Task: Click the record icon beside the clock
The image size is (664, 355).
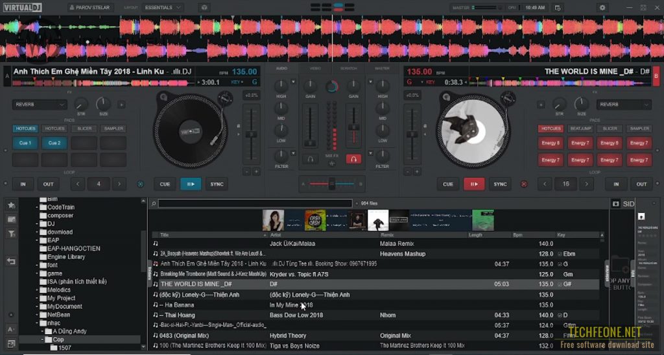Action: pos(558,8)
